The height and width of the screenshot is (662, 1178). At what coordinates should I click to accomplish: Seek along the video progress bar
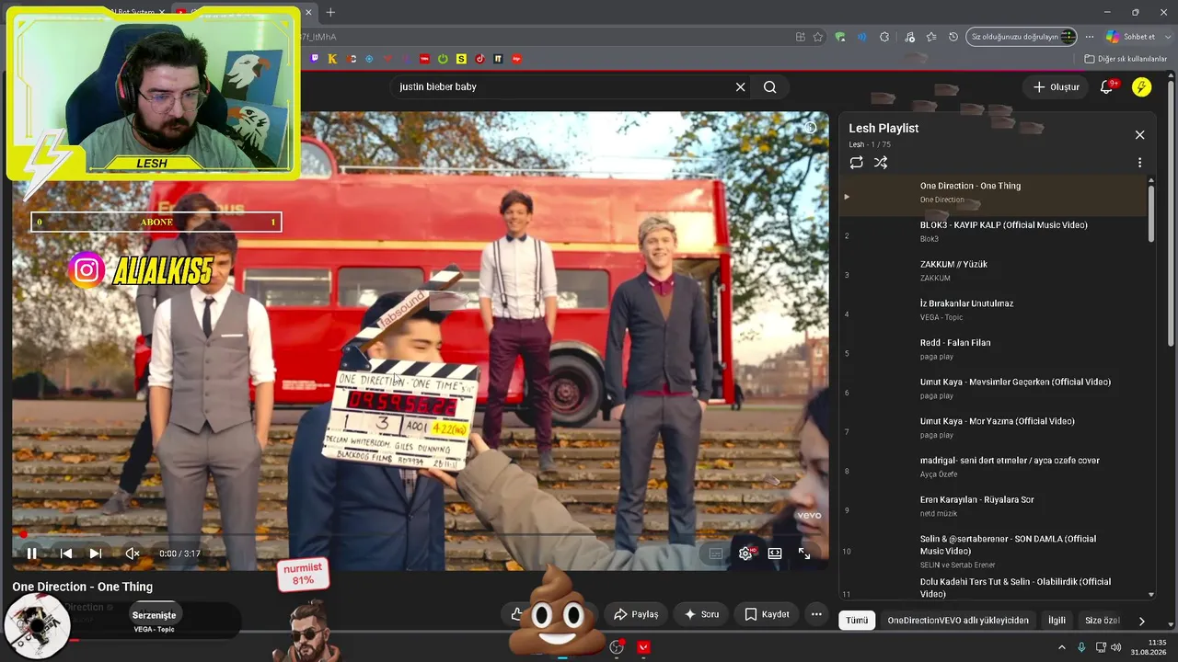[421, 534]
